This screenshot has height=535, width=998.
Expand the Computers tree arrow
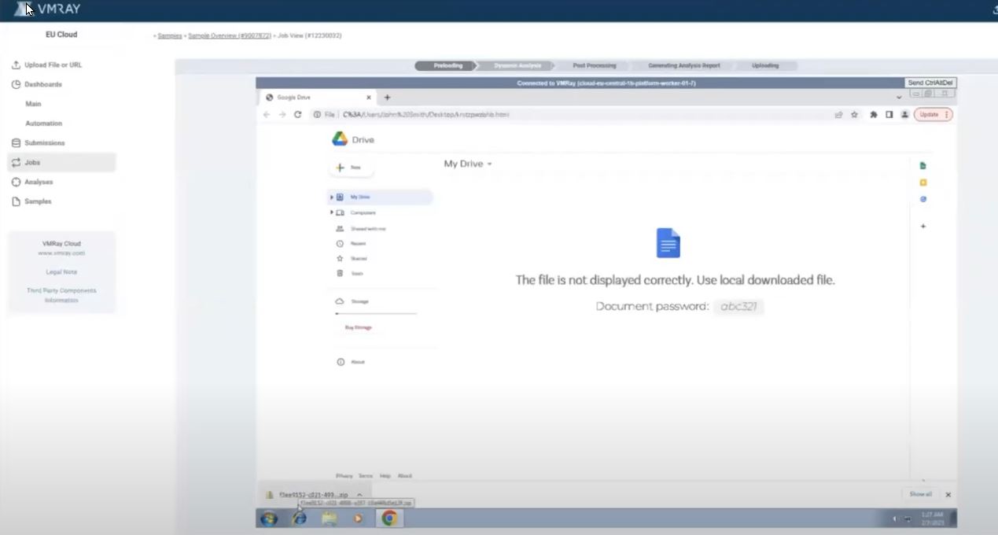coord(332,212)
